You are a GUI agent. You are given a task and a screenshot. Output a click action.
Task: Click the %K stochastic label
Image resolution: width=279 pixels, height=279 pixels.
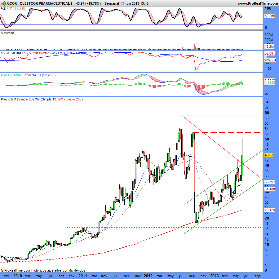coord(3,9)
